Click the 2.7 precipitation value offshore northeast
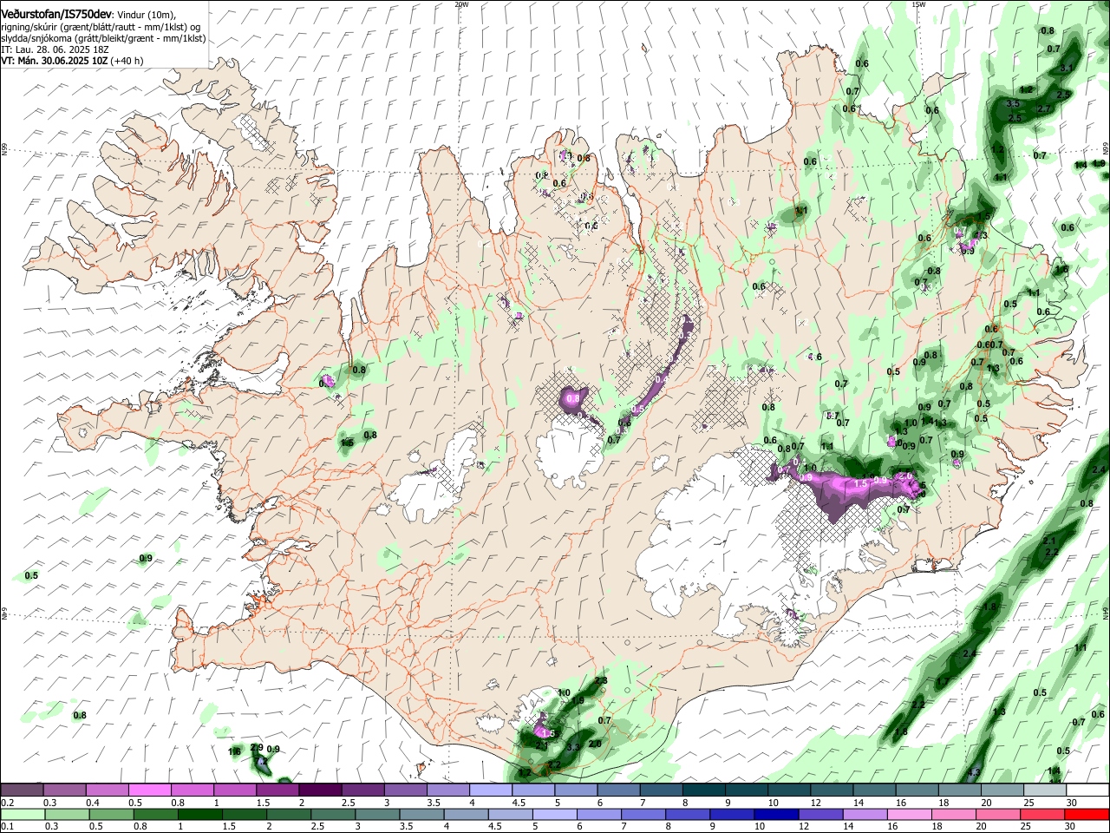This screenshot has width=1110, height=833. 1044,108
